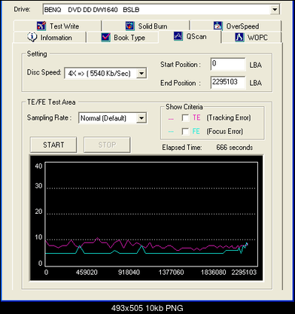Click the Information tab icon

point(32,37)
